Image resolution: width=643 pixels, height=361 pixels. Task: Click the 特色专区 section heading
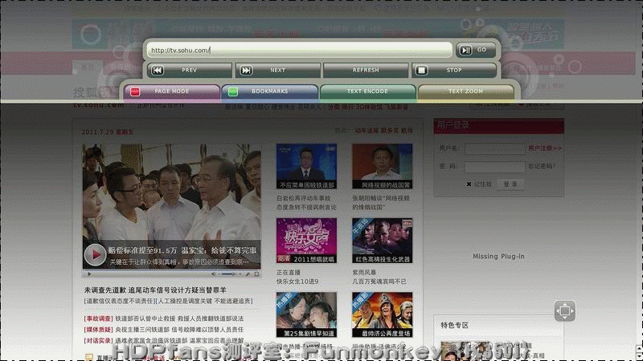(454, 325)
